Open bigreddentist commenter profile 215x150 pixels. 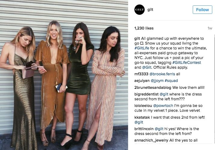146,94
